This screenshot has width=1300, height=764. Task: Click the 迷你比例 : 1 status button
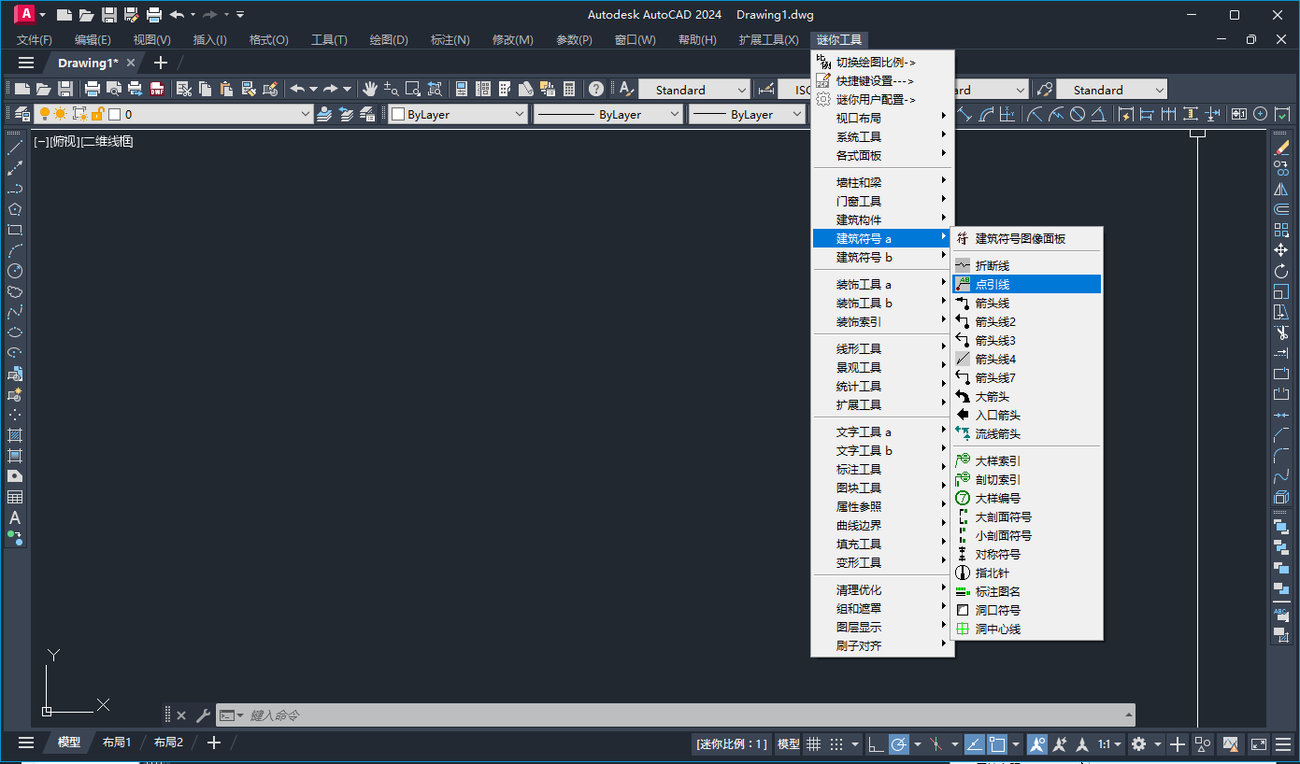click(732, 744)
